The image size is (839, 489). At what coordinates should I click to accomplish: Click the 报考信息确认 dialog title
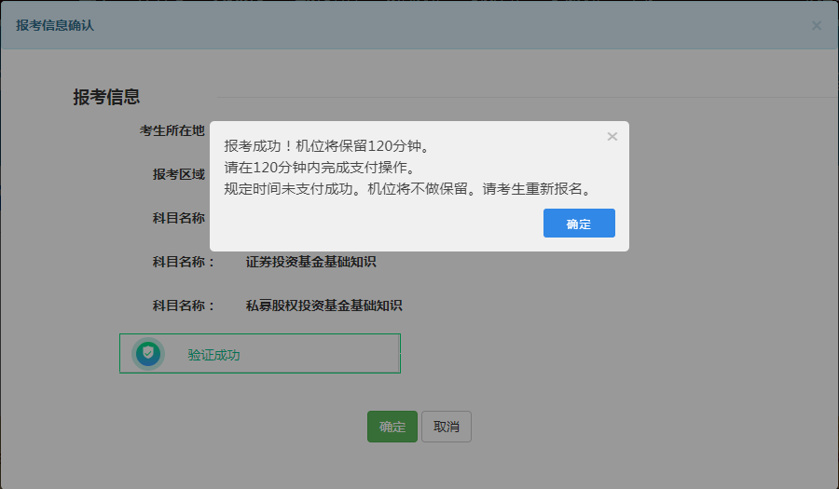coord(55,25)
